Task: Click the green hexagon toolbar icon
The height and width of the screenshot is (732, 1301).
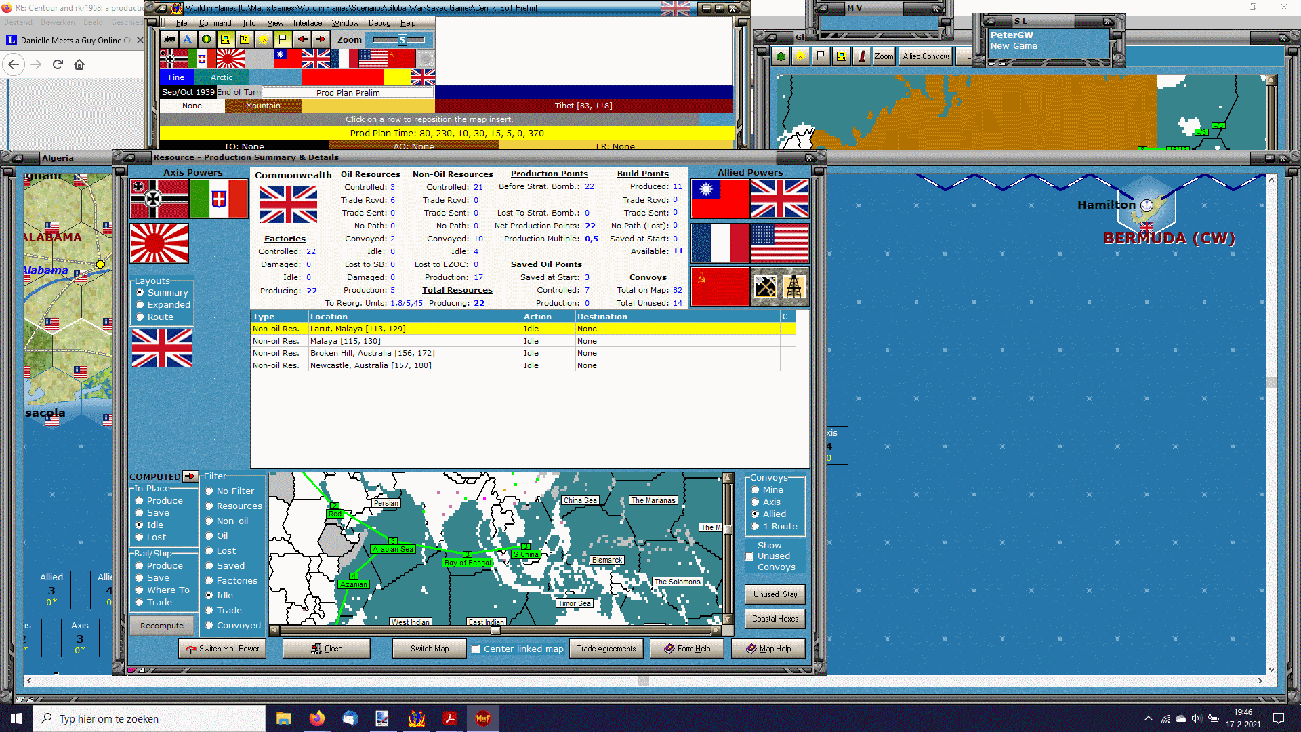Action: click(207, 39)
